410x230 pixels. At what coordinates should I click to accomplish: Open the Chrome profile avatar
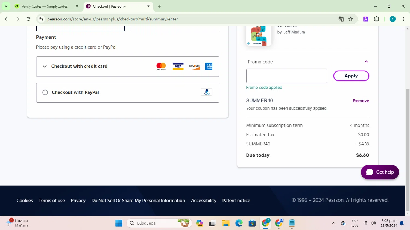[x=393, y=19]
